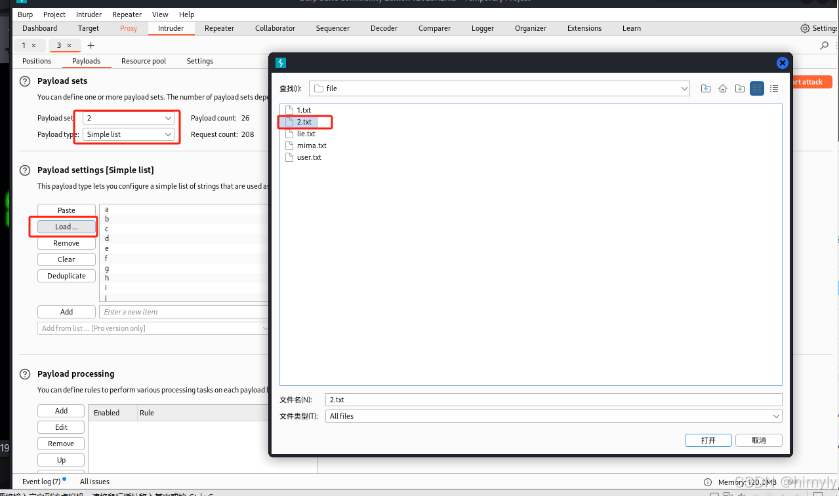Select the user.txt file

tap(303, 157)
